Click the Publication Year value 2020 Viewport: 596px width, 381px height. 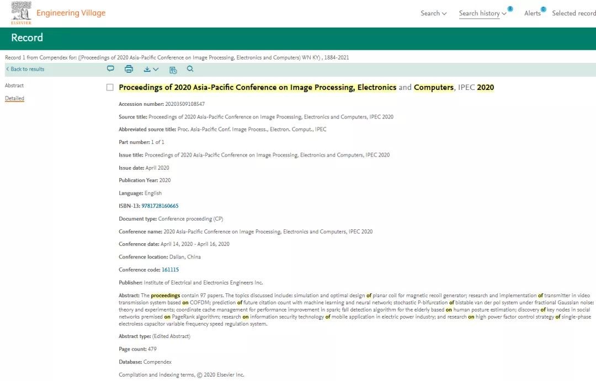(165, 180)
